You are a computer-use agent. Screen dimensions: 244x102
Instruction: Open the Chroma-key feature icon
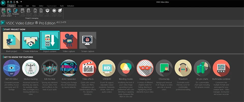(x=164, y=68)
